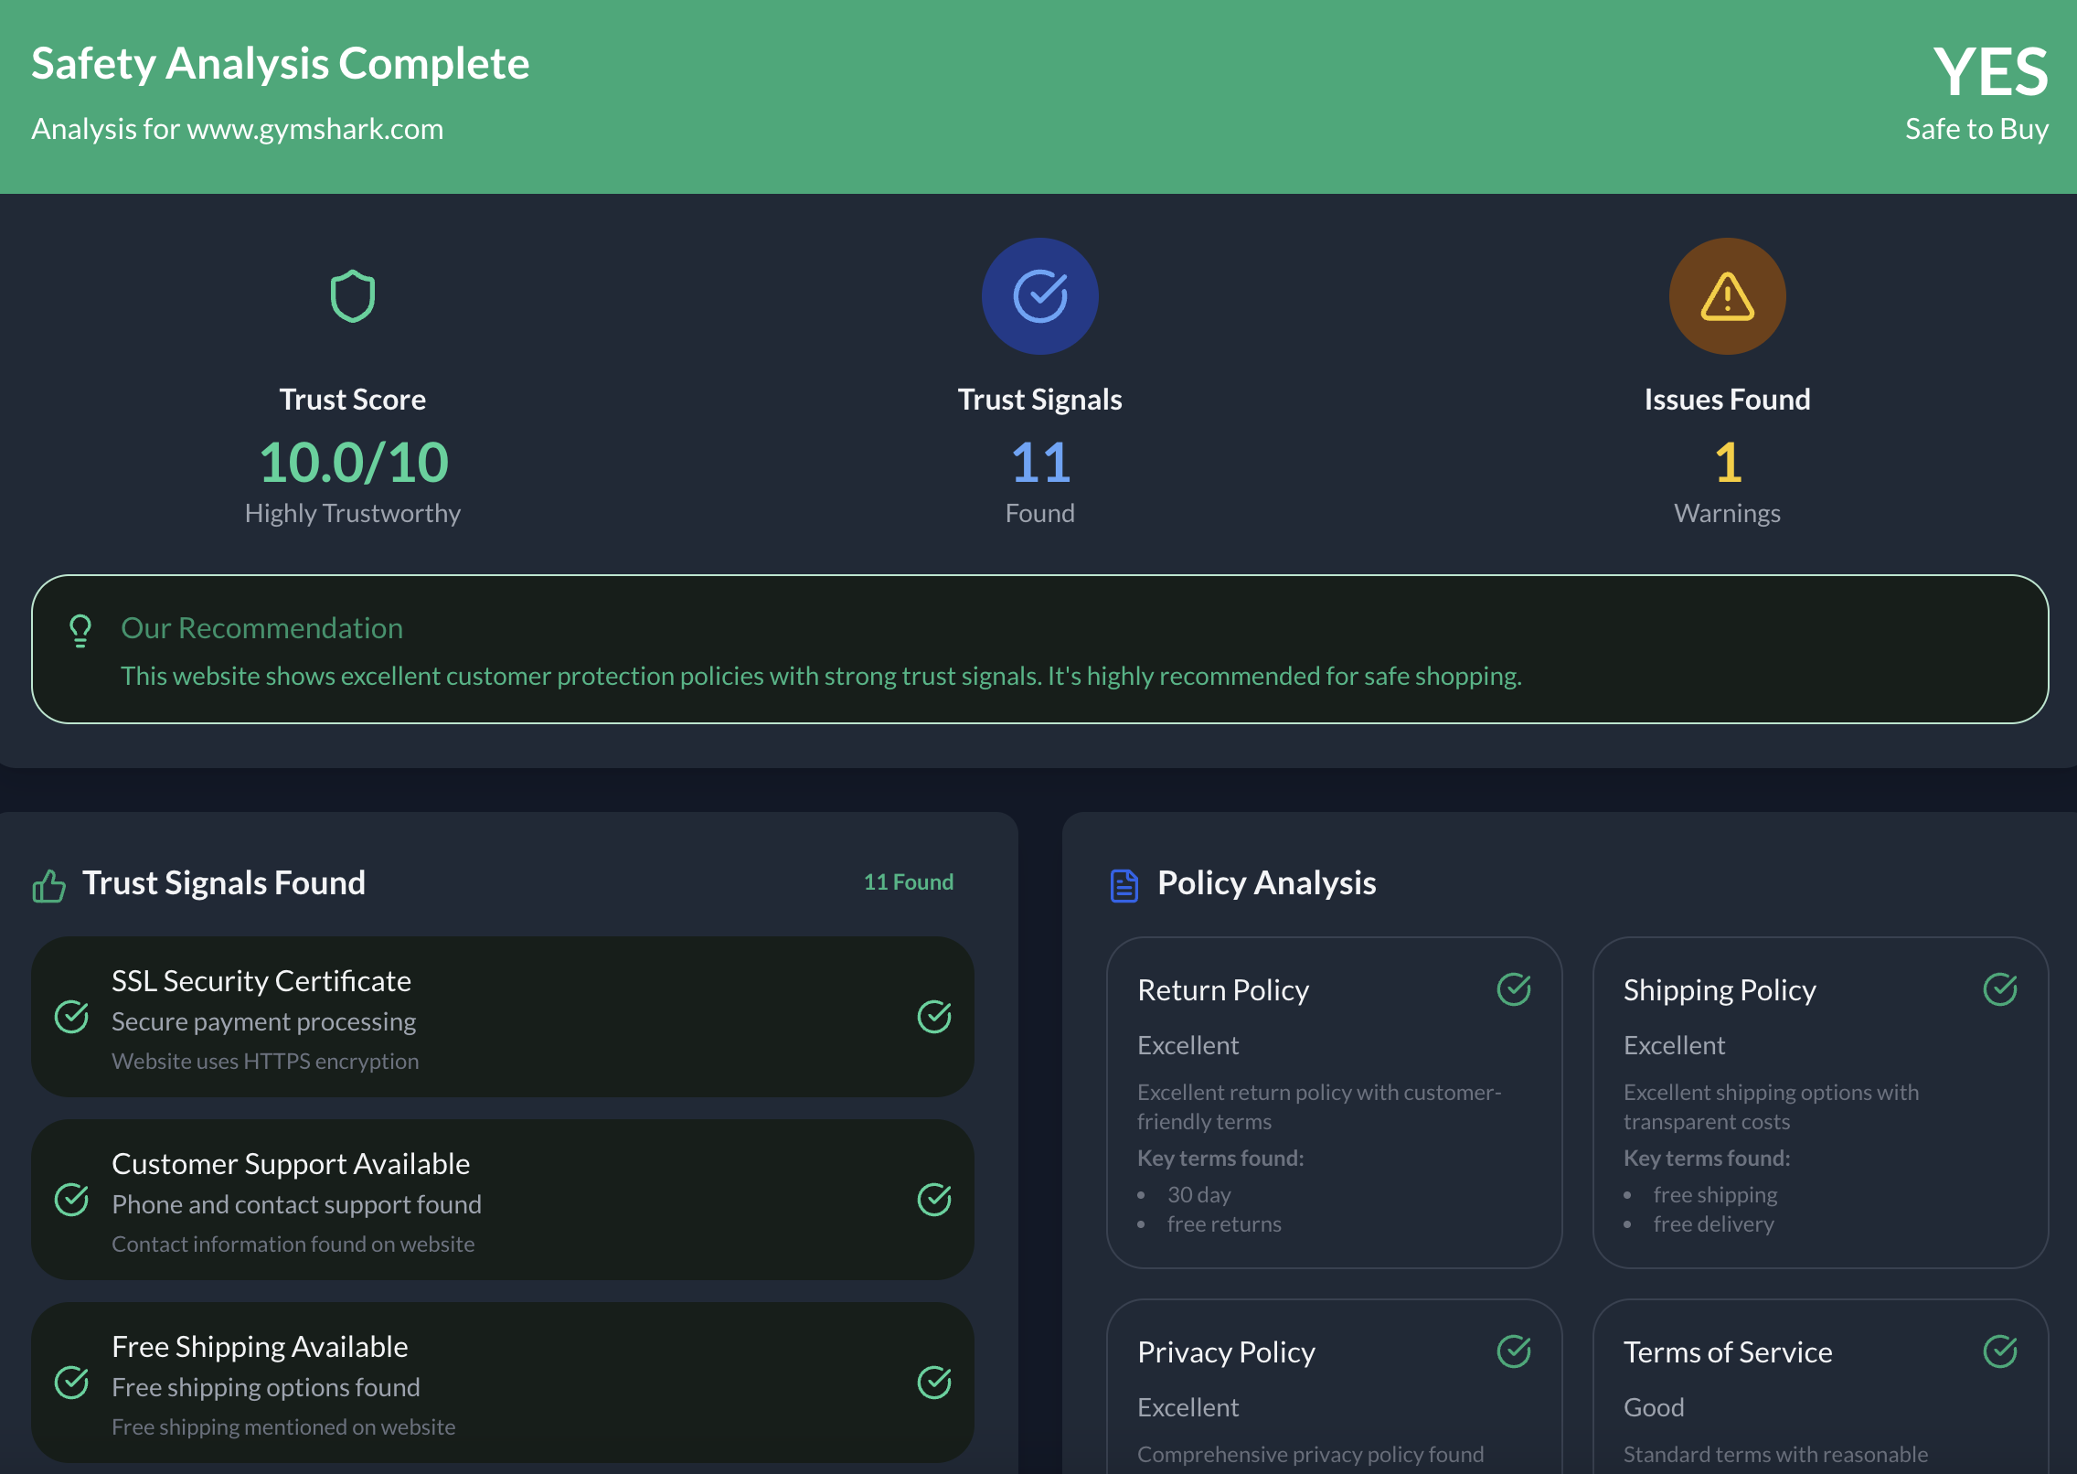
Task: Click the 10.0/10 trust score value
Action: tap(353, 463)
